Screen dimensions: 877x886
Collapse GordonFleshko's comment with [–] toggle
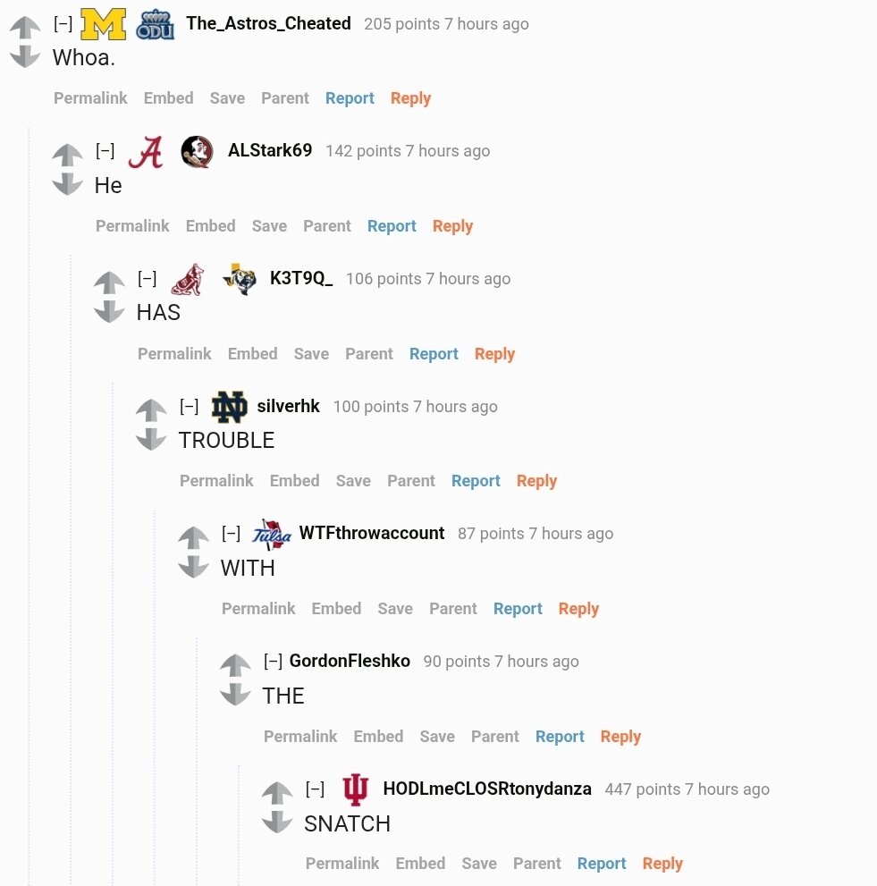[274, 662]
